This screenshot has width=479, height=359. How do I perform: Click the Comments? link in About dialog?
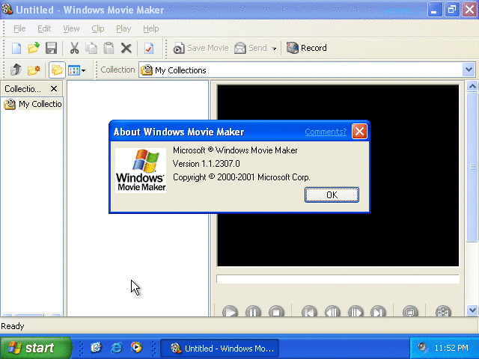[326, 132]
